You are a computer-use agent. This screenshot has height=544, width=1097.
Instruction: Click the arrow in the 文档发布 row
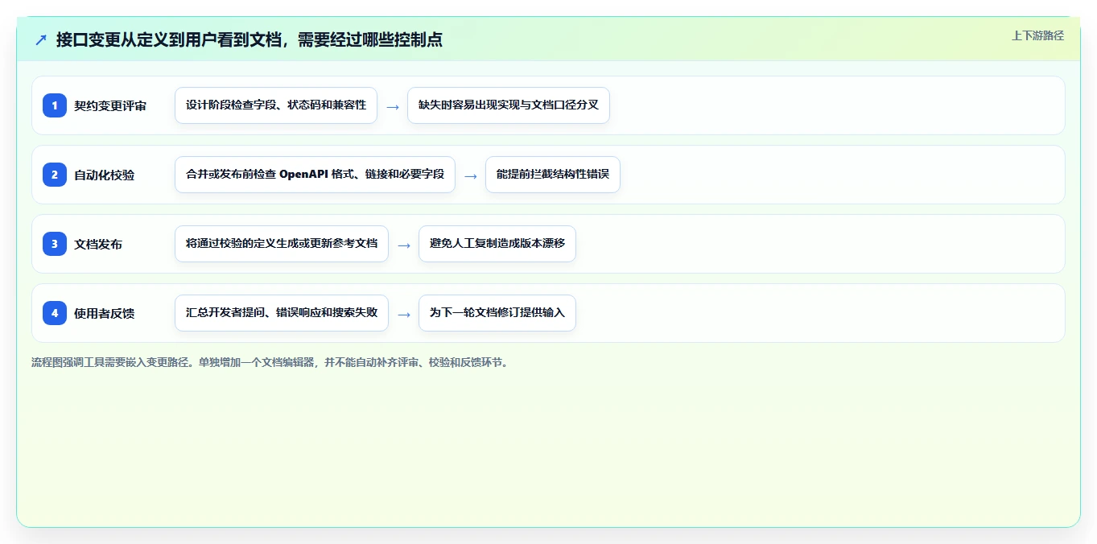pos(403,245)
